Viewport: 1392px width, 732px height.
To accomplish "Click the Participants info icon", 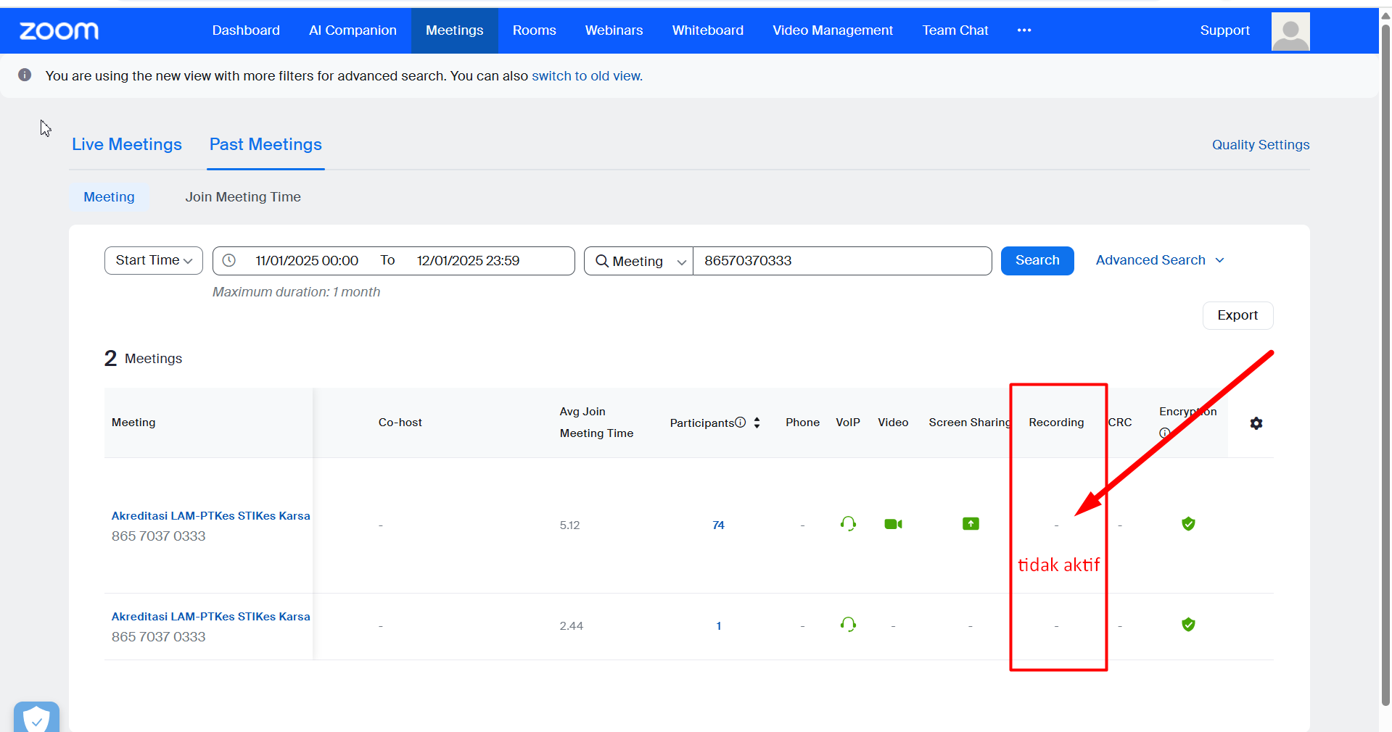I will tap(740, 423).
